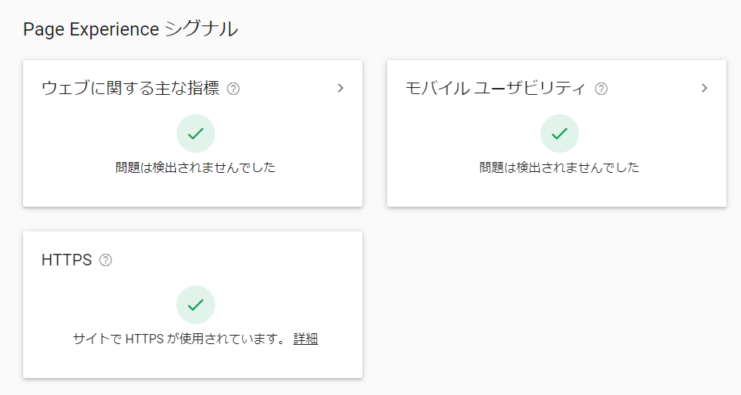Click the サイトで HTTPS が使用されています text
This screenshot has width=741, height=395.
(179, 339)
